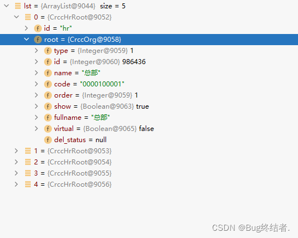Click the field icon of root
298x238 pixels.
point(38,40)
